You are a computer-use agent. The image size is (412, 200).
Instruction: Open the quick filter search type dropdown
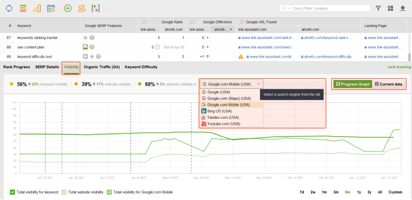click(286, 9)
